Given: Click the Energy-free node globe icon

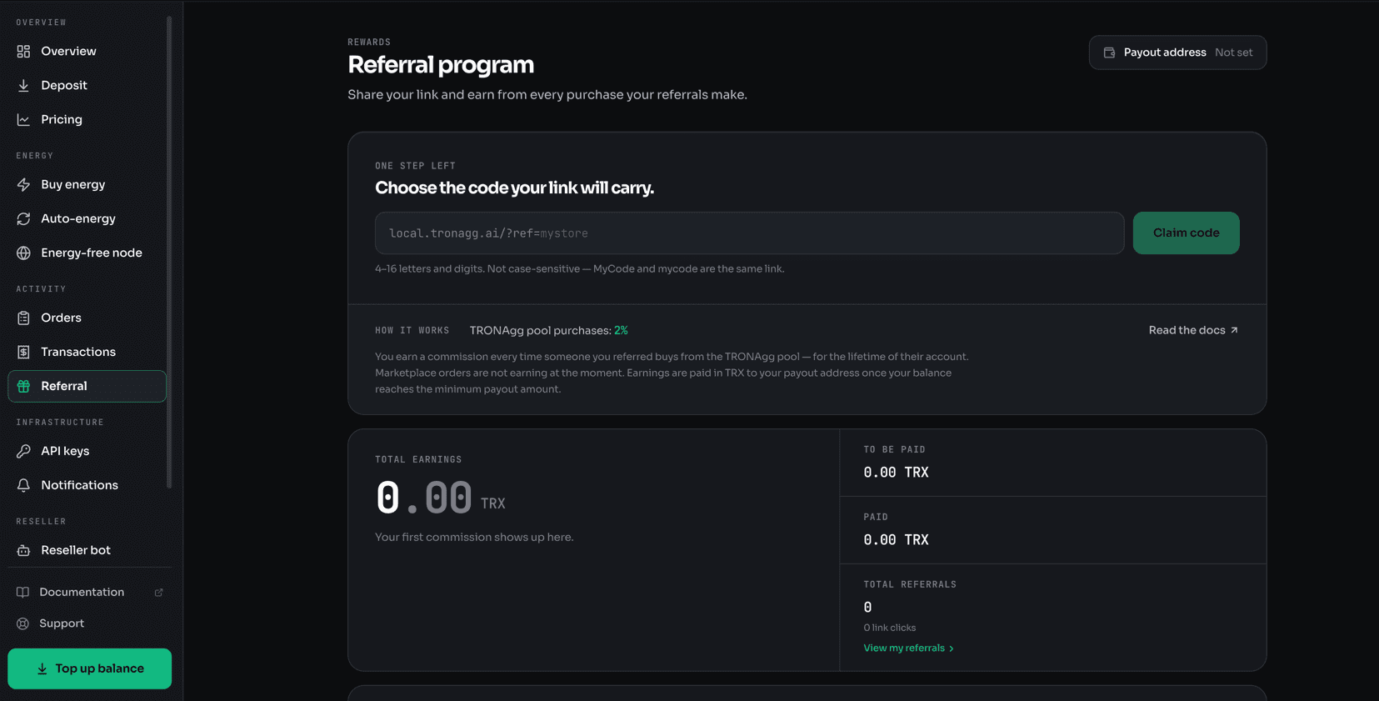Looking at the screenshot, I should (x=23, y=253).
